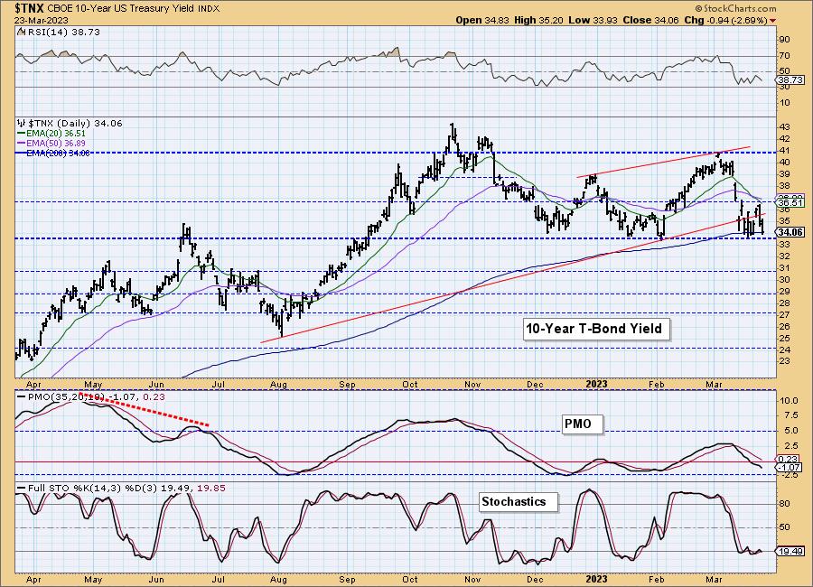
Task: Click the 'CBOE 10-Year US Treasury Yield' heading
Action: 122,9
